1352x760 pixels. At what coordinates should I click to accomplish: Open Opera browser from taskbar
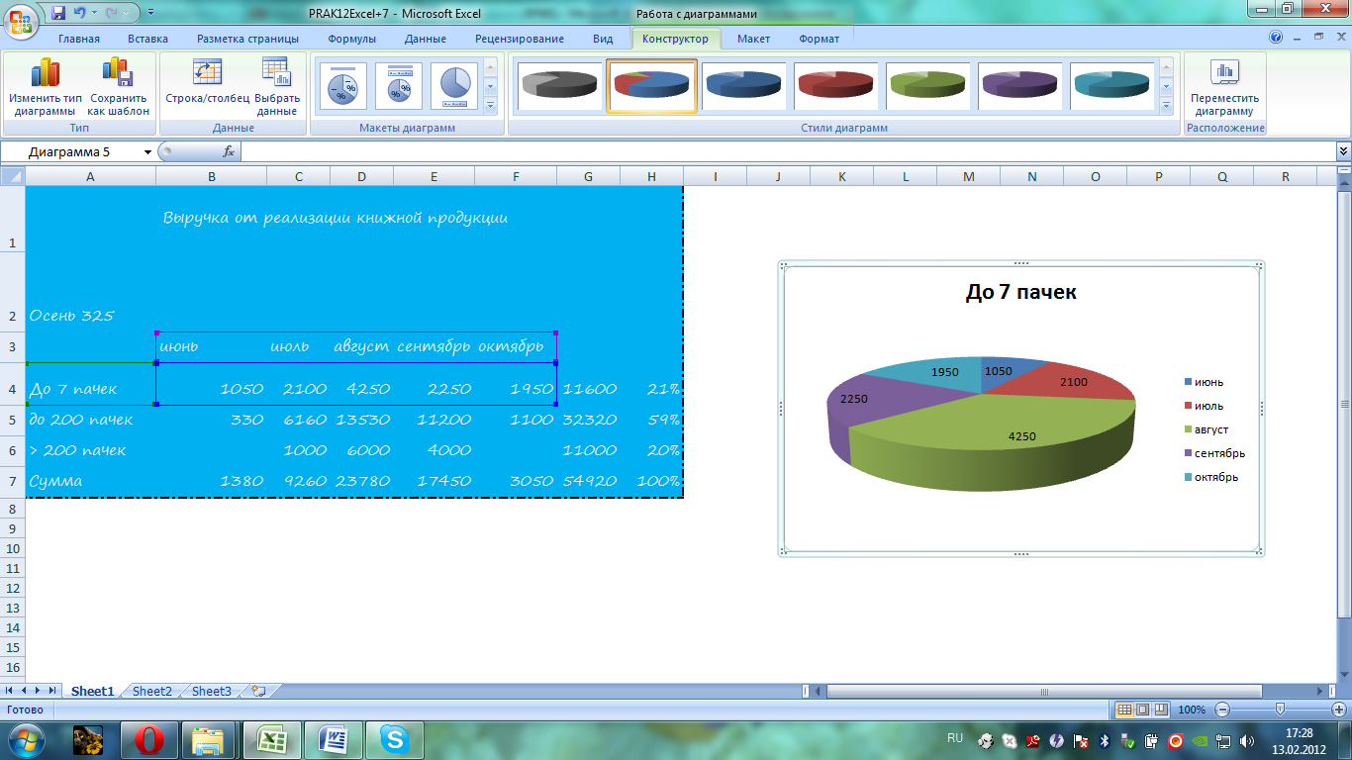pos(149,740)
